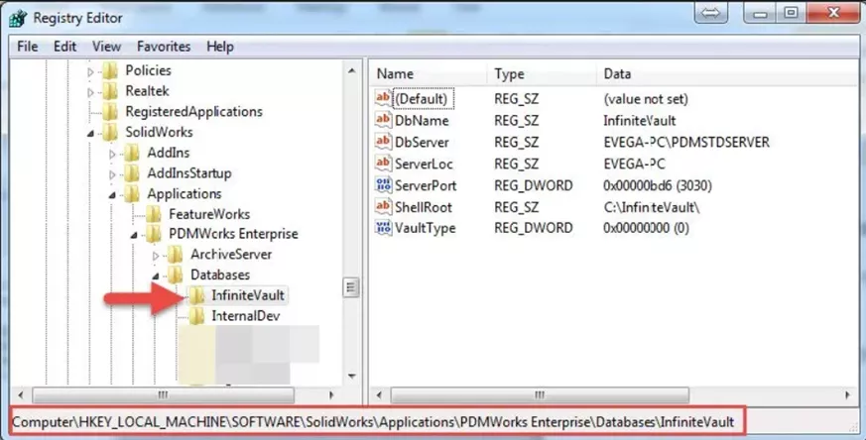Sort values by Type column header
866x440 pixels.
click(x=509, y=74)
